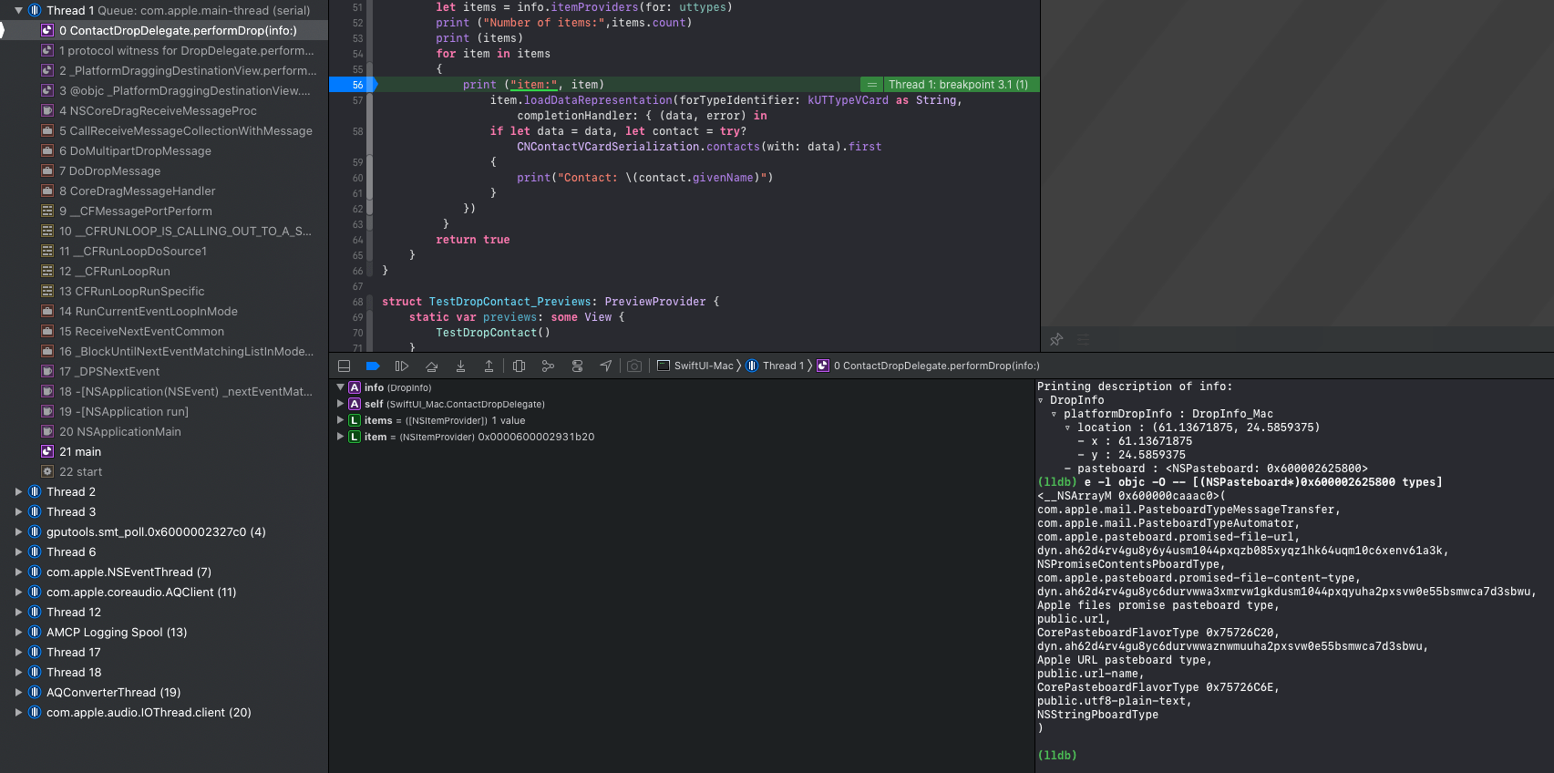Select frame 4 NSCoreDragReceiveMessageProc
This screenshot has width=1554, height=773.
point(164,111)
